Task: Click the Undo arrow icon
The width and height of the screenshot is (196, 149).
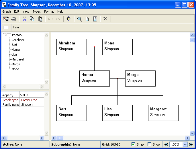Action: [x=50, y=19]
